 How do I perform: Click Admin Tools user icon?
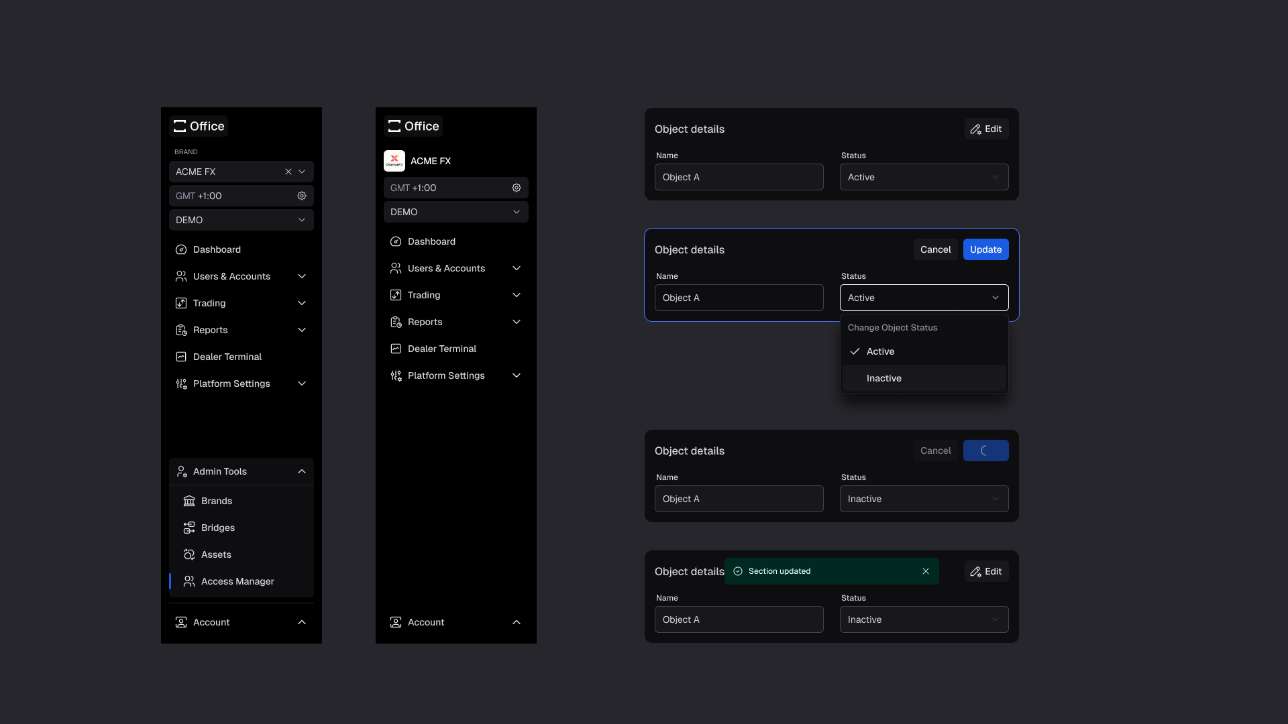click(181, 471)
